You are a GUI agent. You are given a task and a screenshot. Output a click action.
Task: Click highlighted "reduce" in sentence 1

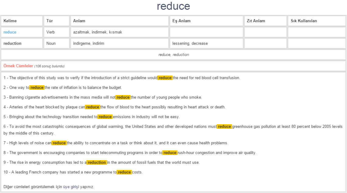165,78
